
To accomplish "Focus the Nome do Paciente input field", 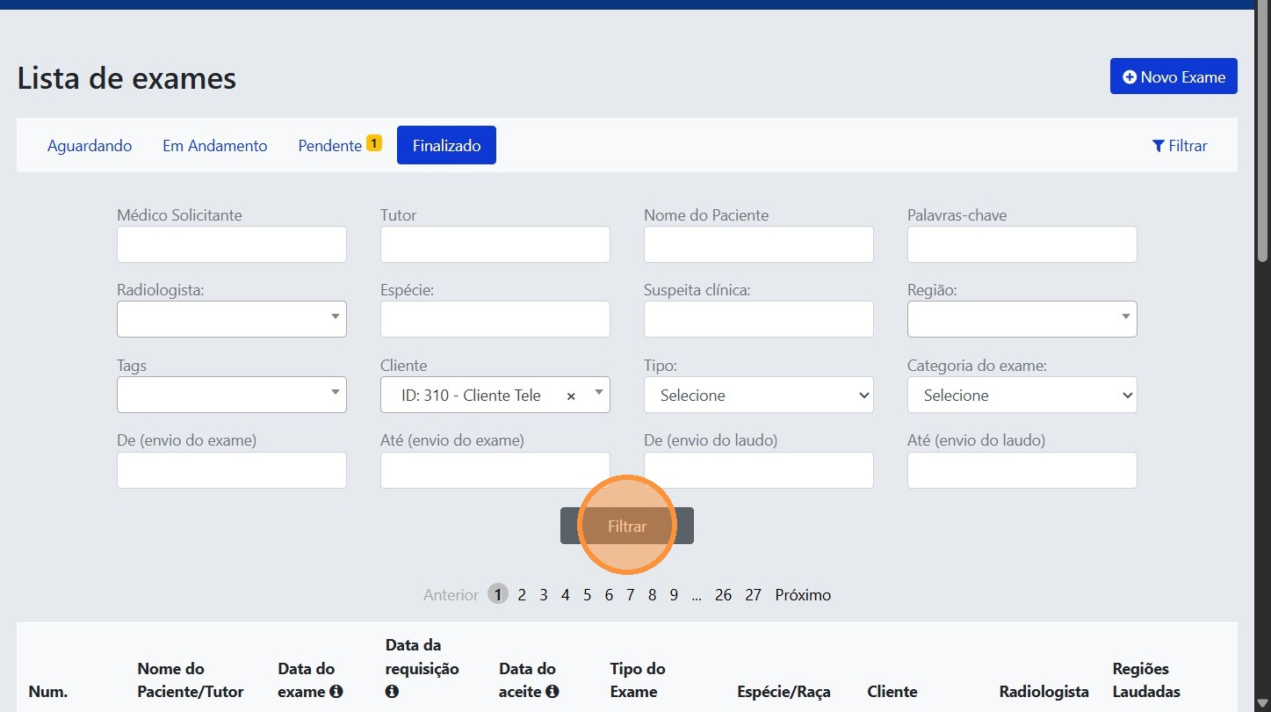I will [x=758, y=244].
